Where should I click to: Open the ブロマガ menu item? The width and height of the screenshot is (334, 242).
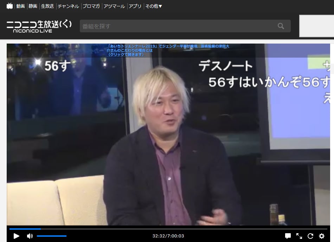click(91, 6)
